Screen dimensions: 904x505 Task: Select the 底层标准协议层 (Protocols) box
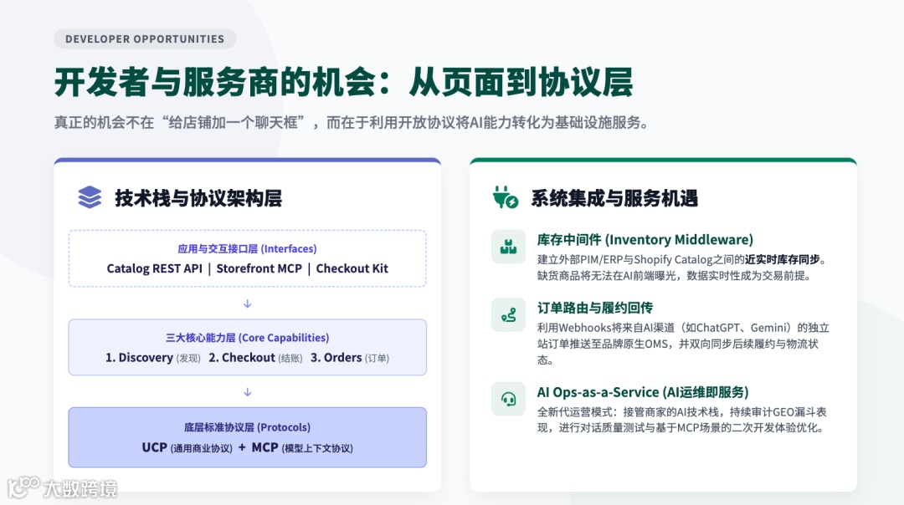point(247,437)
